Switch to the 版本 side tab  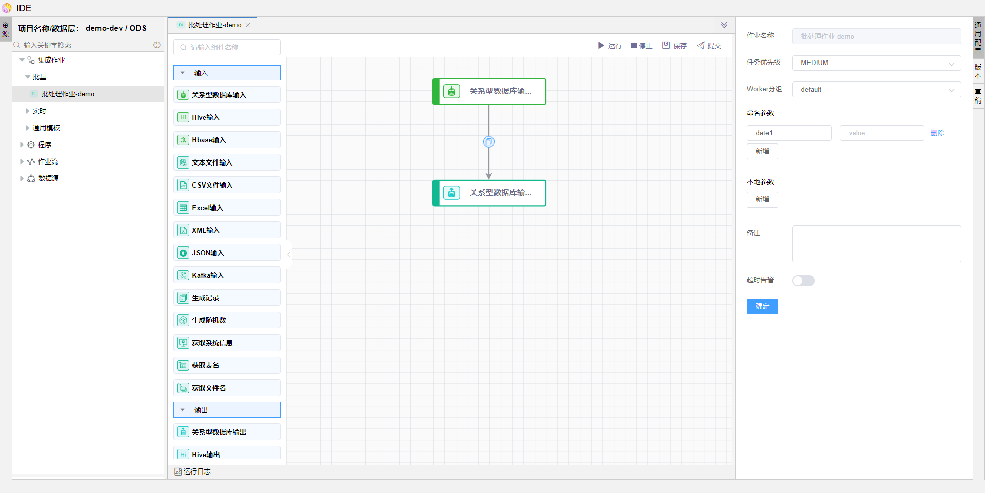pos(978,71)
